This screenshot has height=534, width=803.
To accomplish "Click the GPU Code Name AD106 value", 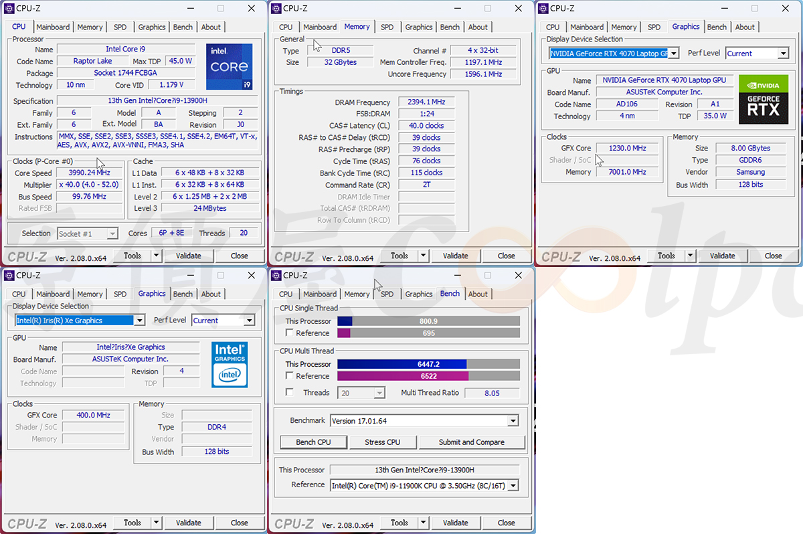I will click(x=628, y=104).
